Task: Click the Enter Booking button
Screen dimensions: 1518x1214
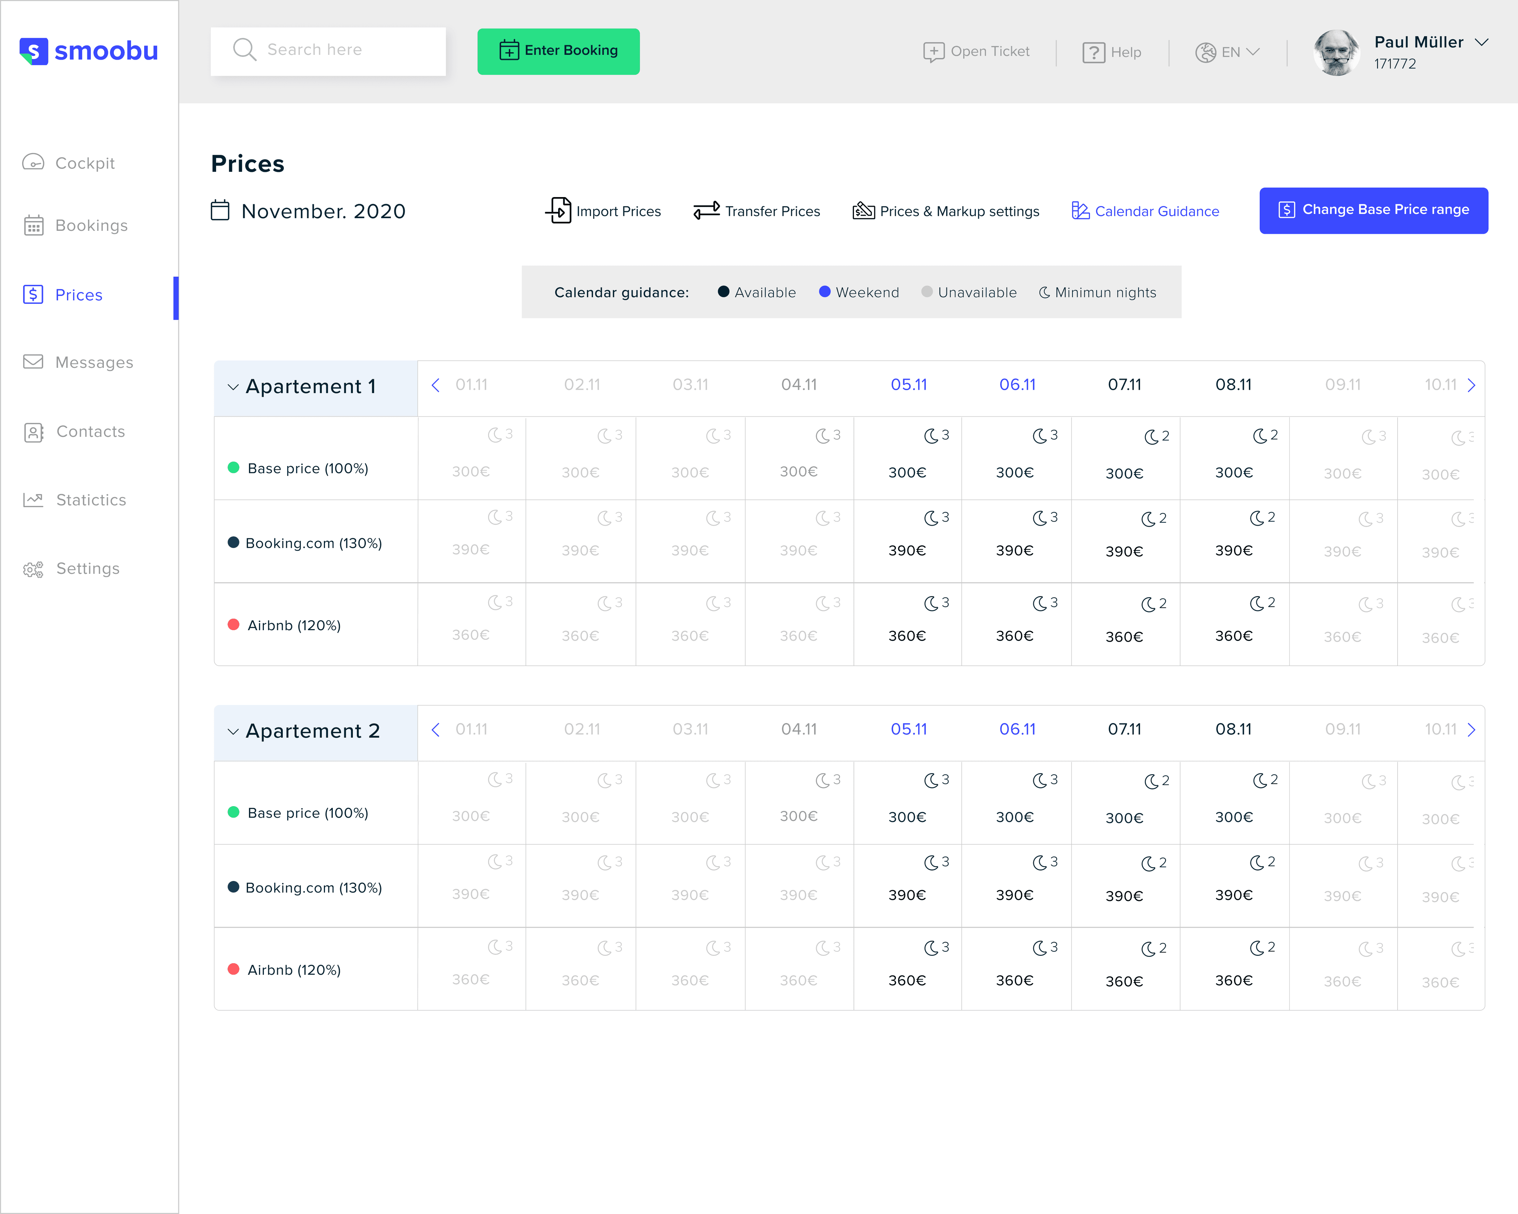Action: point(559,51)
